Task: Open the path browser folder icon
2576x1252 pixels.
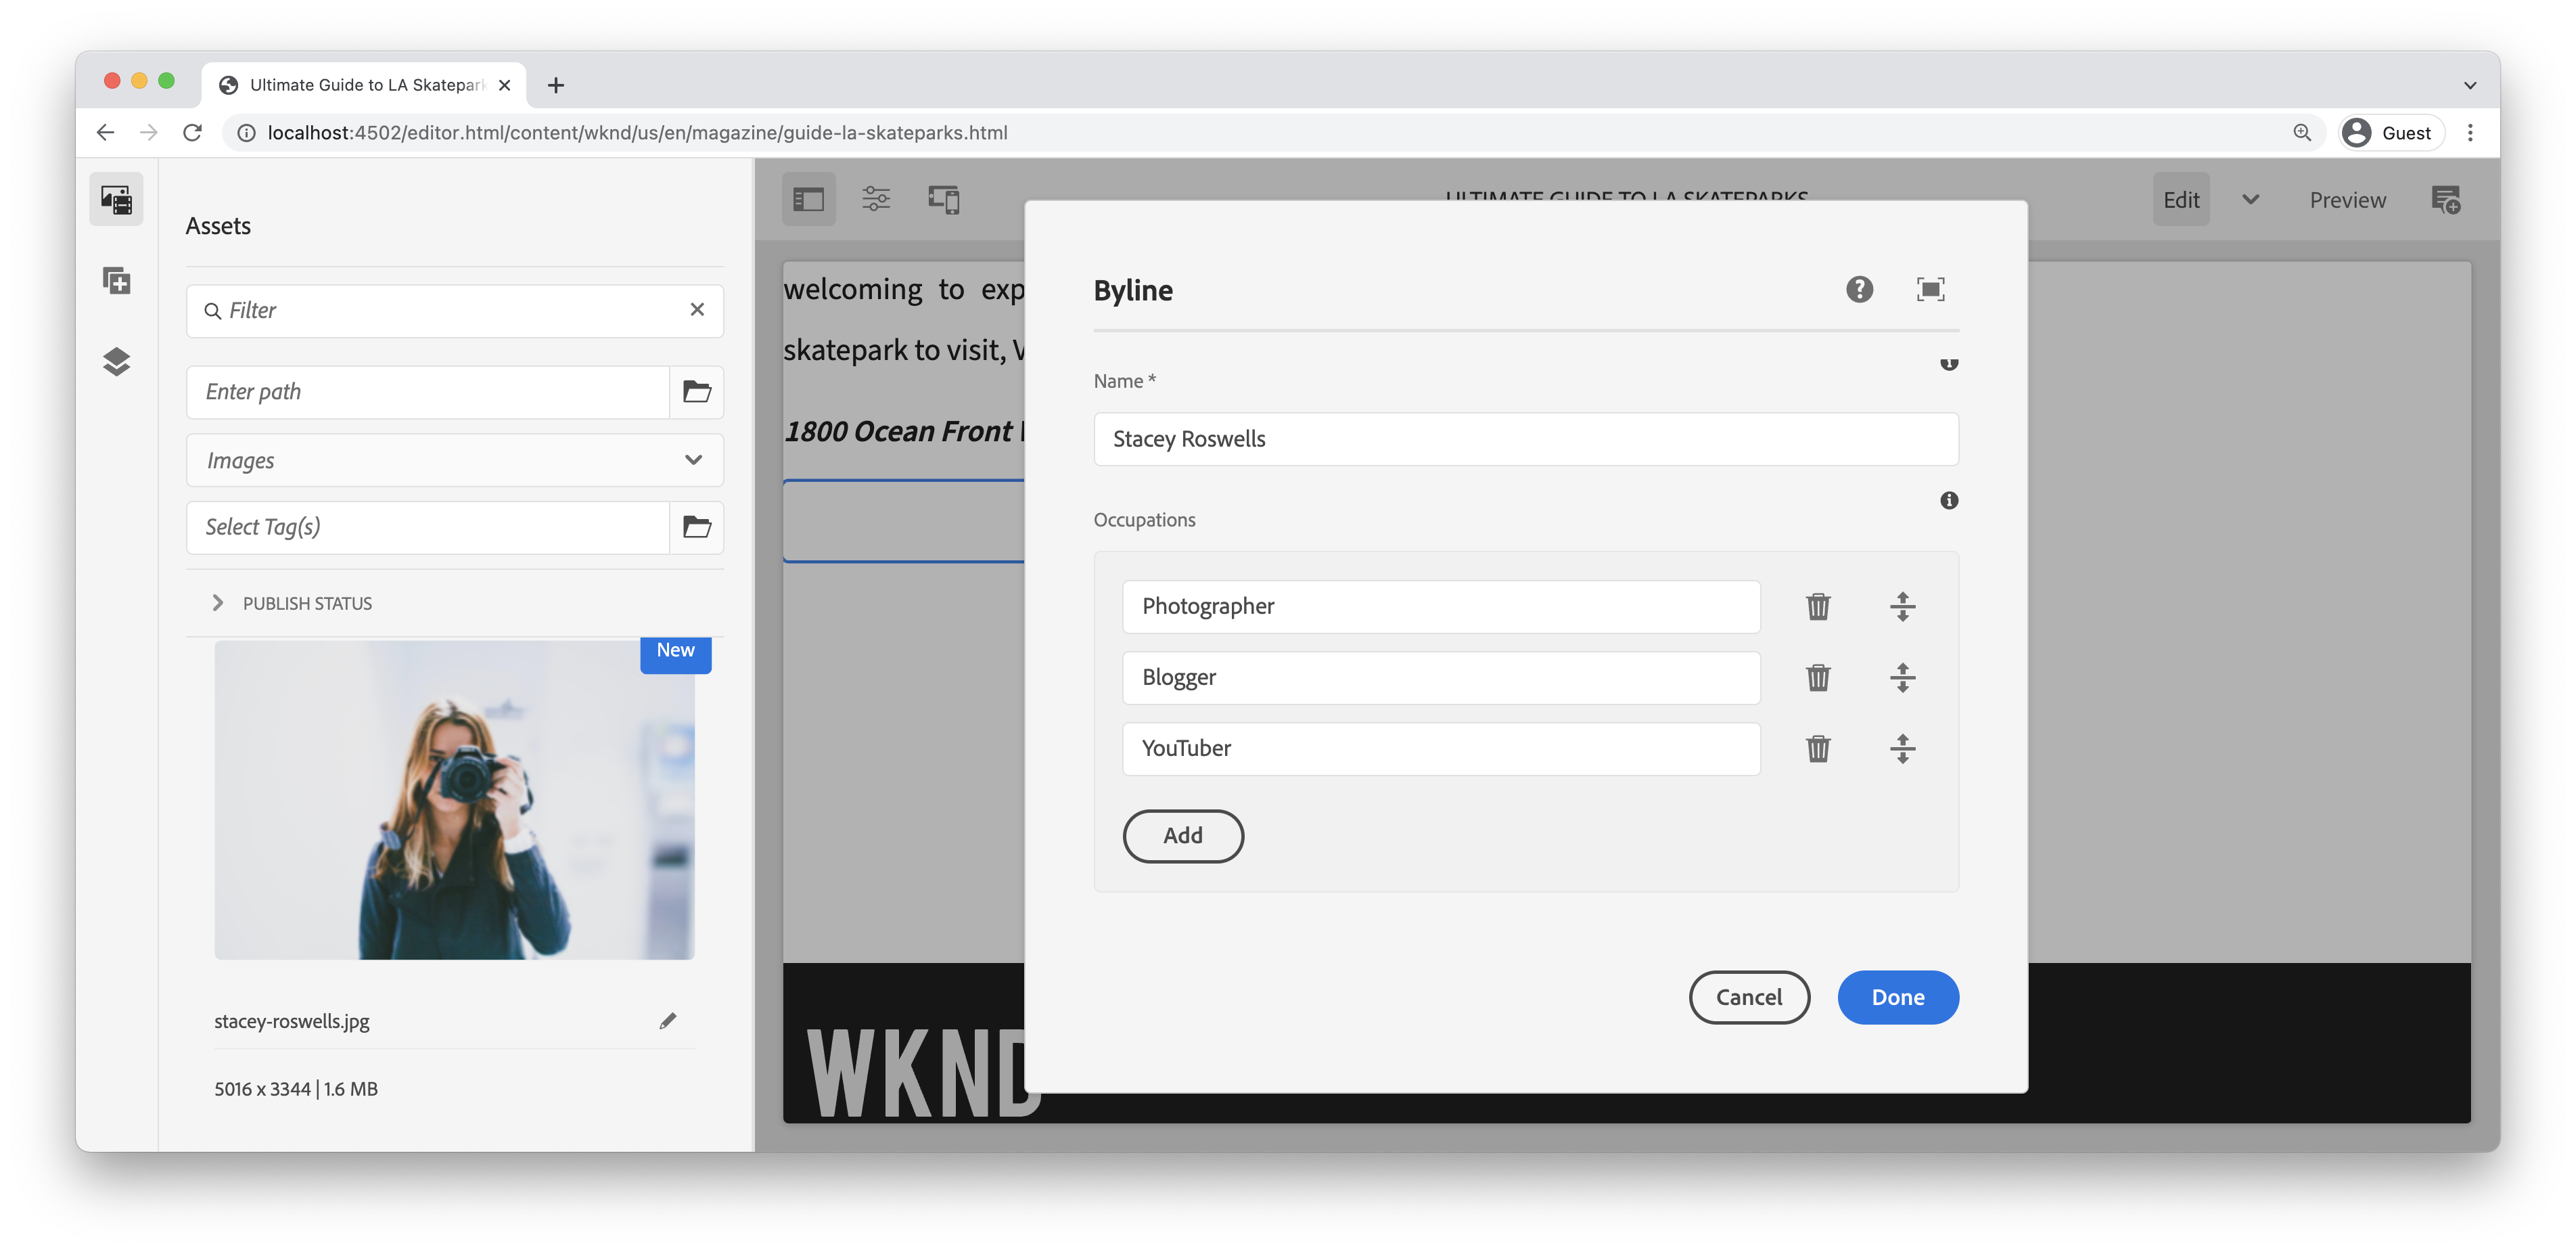Action: 697,393
